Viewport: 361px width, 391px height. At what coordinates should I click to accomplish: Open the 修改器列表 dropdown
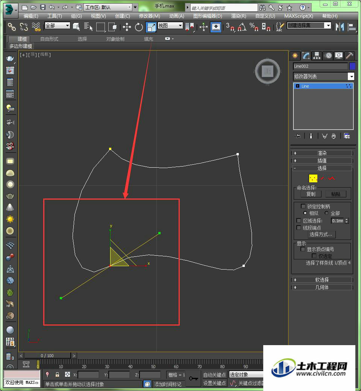click(323, 76)
